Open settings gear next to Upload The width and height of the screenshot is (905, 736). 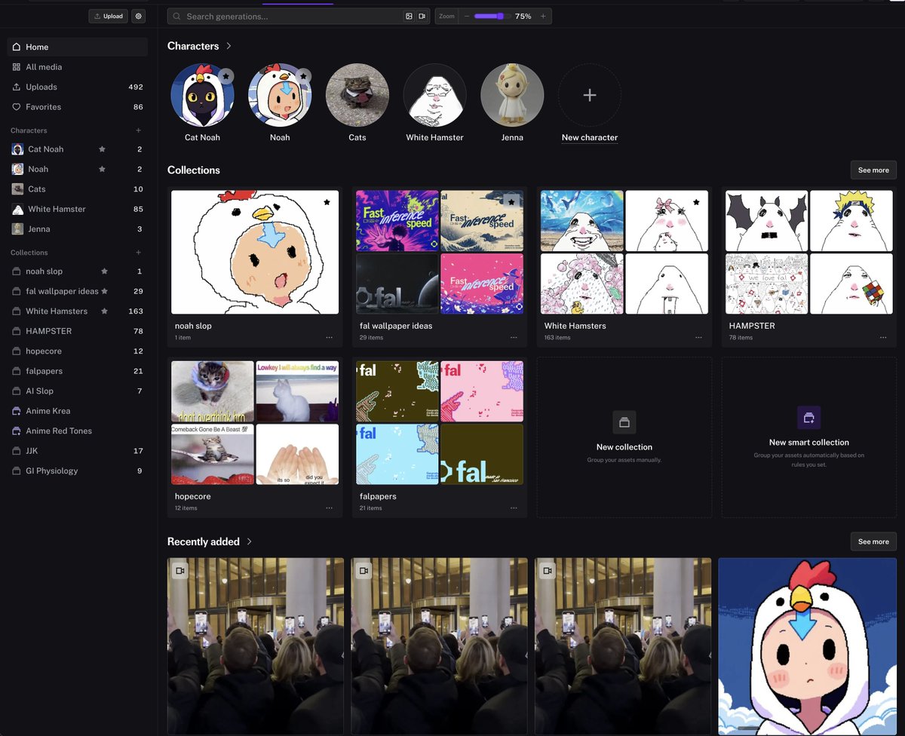[x=138, y=16]
